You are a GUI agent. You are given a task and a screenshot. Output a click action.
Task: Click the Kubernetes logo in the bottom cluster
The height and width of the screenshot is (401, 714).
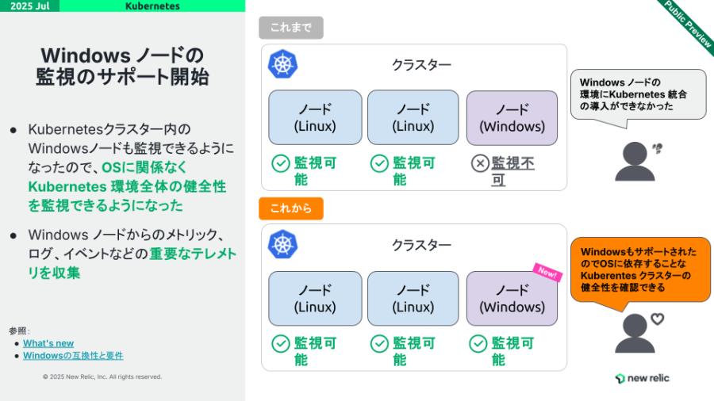tap(282, 244)
